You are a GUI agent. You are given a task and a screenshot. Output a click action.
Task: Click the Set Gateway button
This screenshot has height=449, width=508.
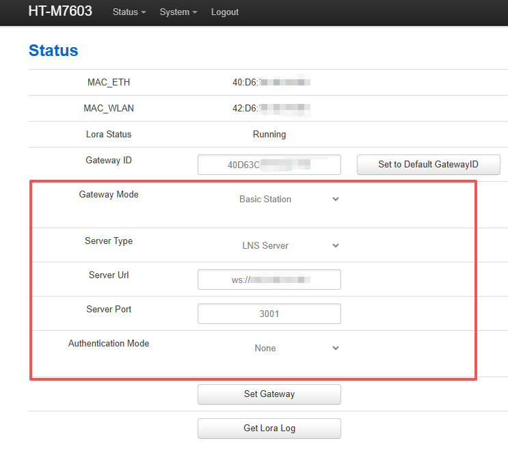[x=269, y=394]
